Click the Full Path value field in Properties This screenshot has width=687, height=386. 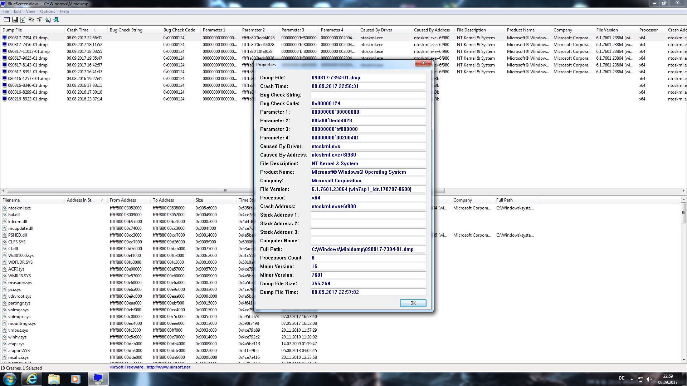click(x=368, y=249)
